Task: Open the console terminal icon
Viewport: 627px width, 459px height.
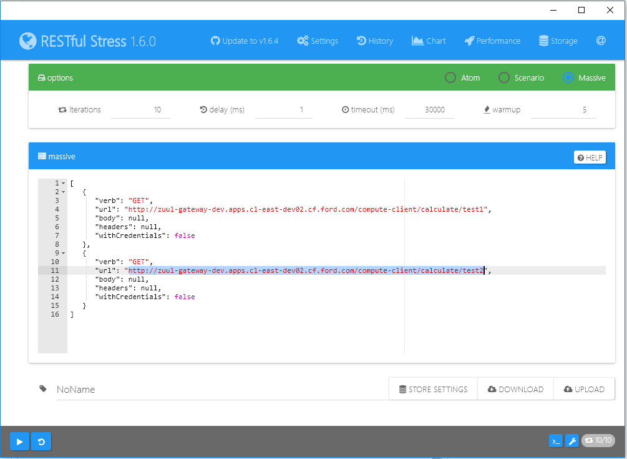Action: 555,441
